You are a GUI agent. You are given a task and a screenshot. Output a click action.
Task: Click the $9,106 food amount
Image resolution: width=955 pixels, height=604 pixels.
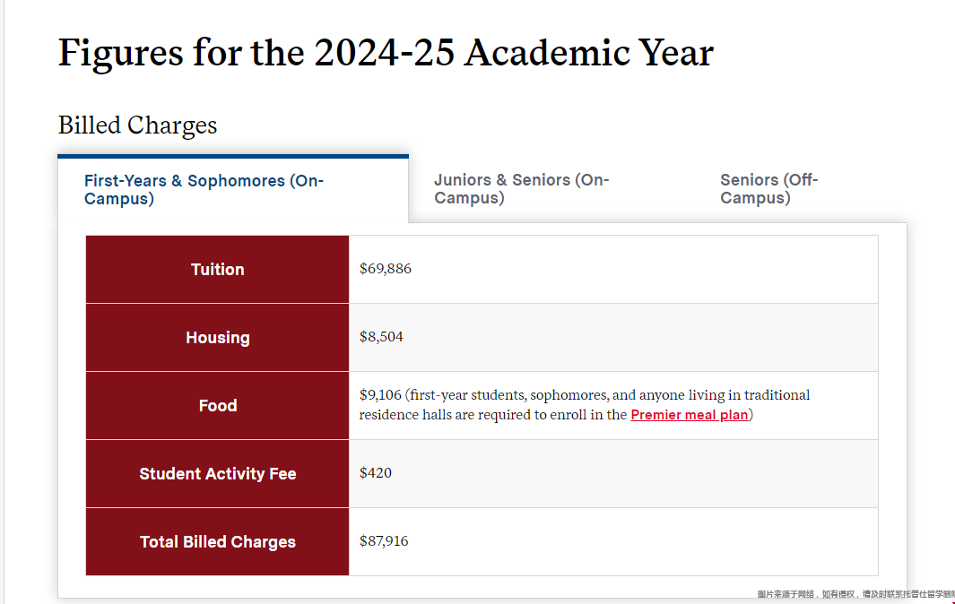coord(381,395)
